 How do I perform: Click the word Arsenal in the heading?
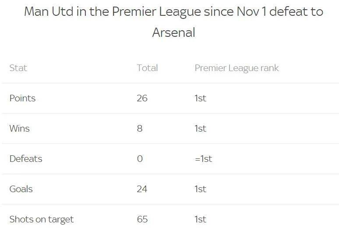click(173, 32)
